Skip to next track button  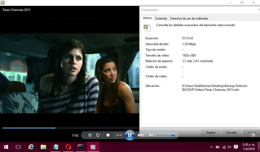[x=141, y=135]
